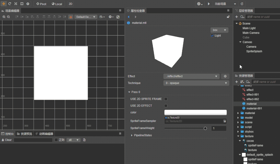This screenshot has width=280, height=164.
Task: Uncheck the Light option in material preview
Action: 212,35
